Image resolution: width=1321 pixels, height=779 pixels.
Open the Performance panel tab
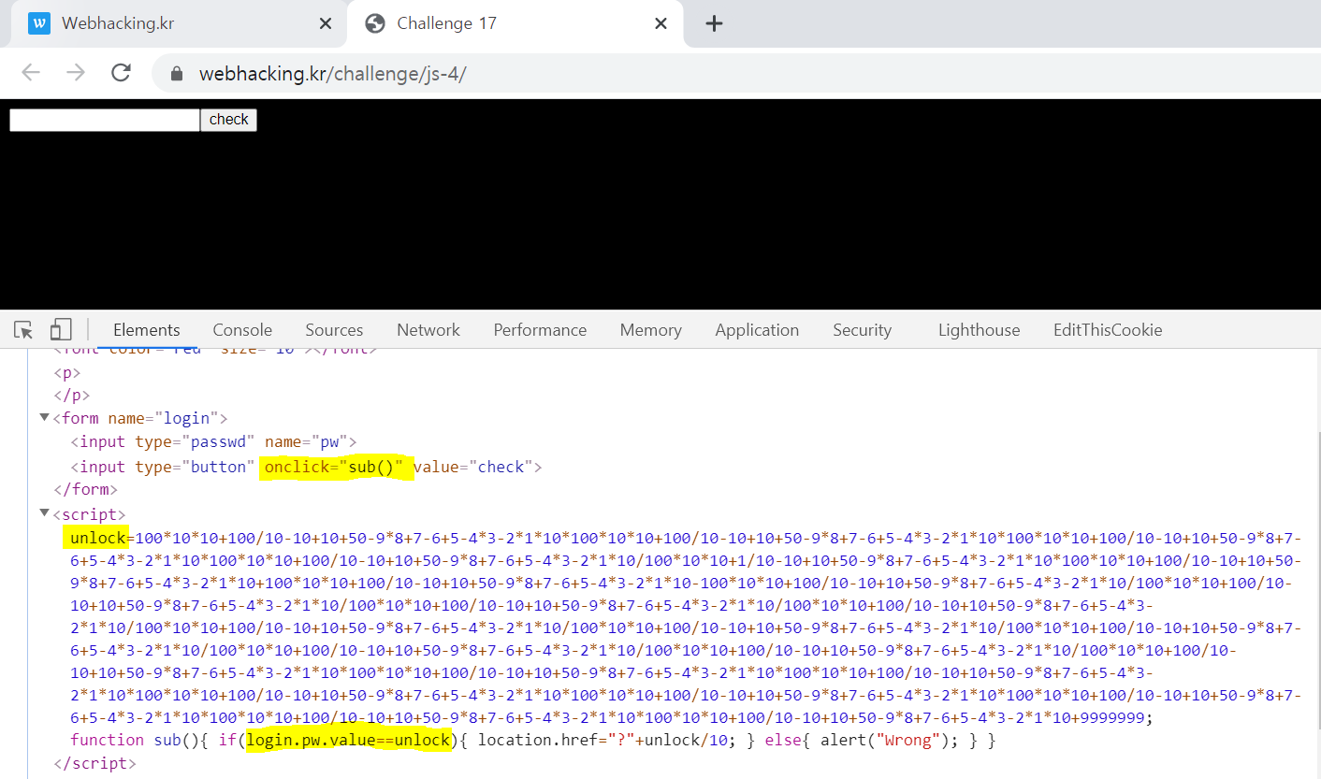[540, 330]
